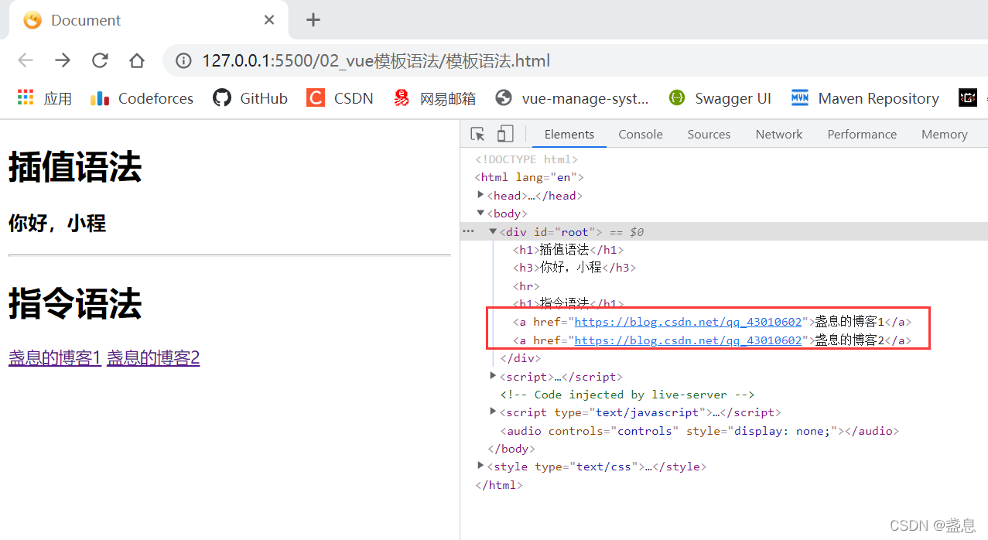Image resolution: width=988 pixels, height=540 pixels.
Task: Open the ellipsis menu beside div root
Action: (467, 231)
